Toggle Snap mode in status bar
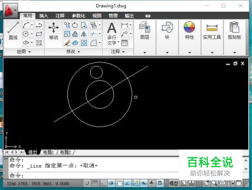Viewport: 252px width, 190px height. click(x=87, y=183)
